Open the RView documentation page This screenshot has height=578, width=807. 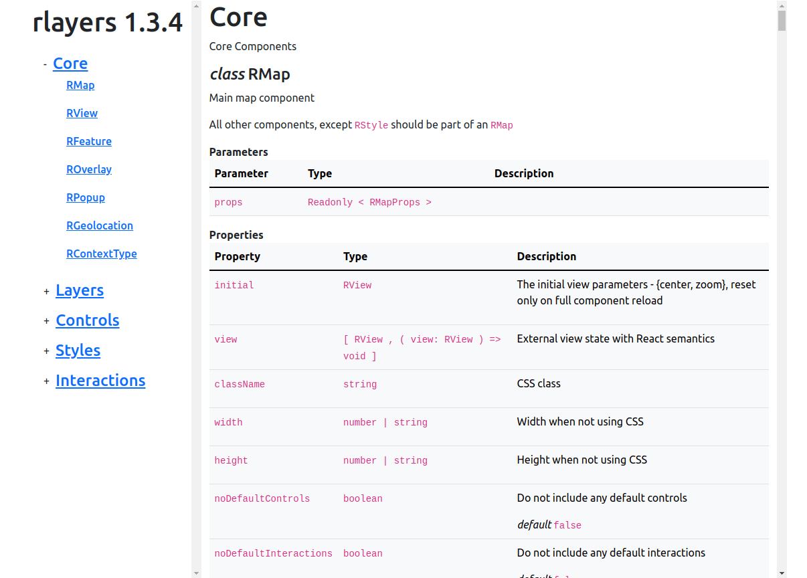tap(82, 113)
